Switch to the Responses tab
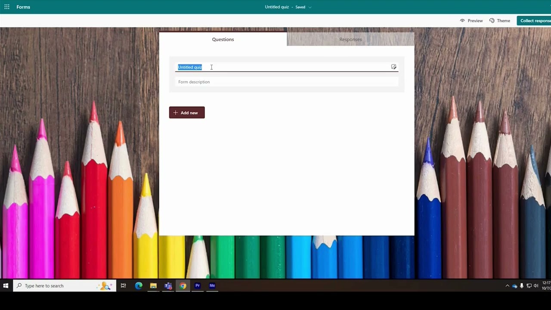This screenshot has height=310, width=551. 350,39
